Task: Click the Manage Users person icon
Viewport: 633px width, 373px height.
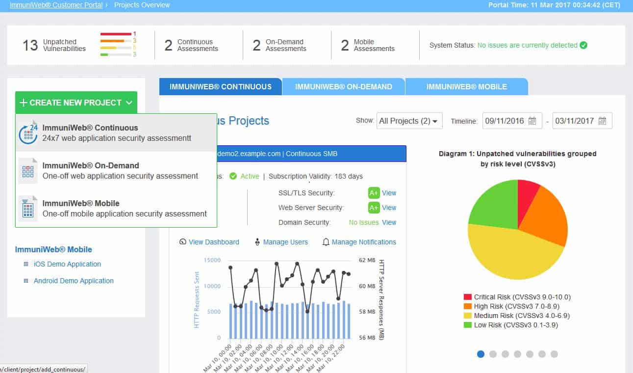Action: click(257, 242)
